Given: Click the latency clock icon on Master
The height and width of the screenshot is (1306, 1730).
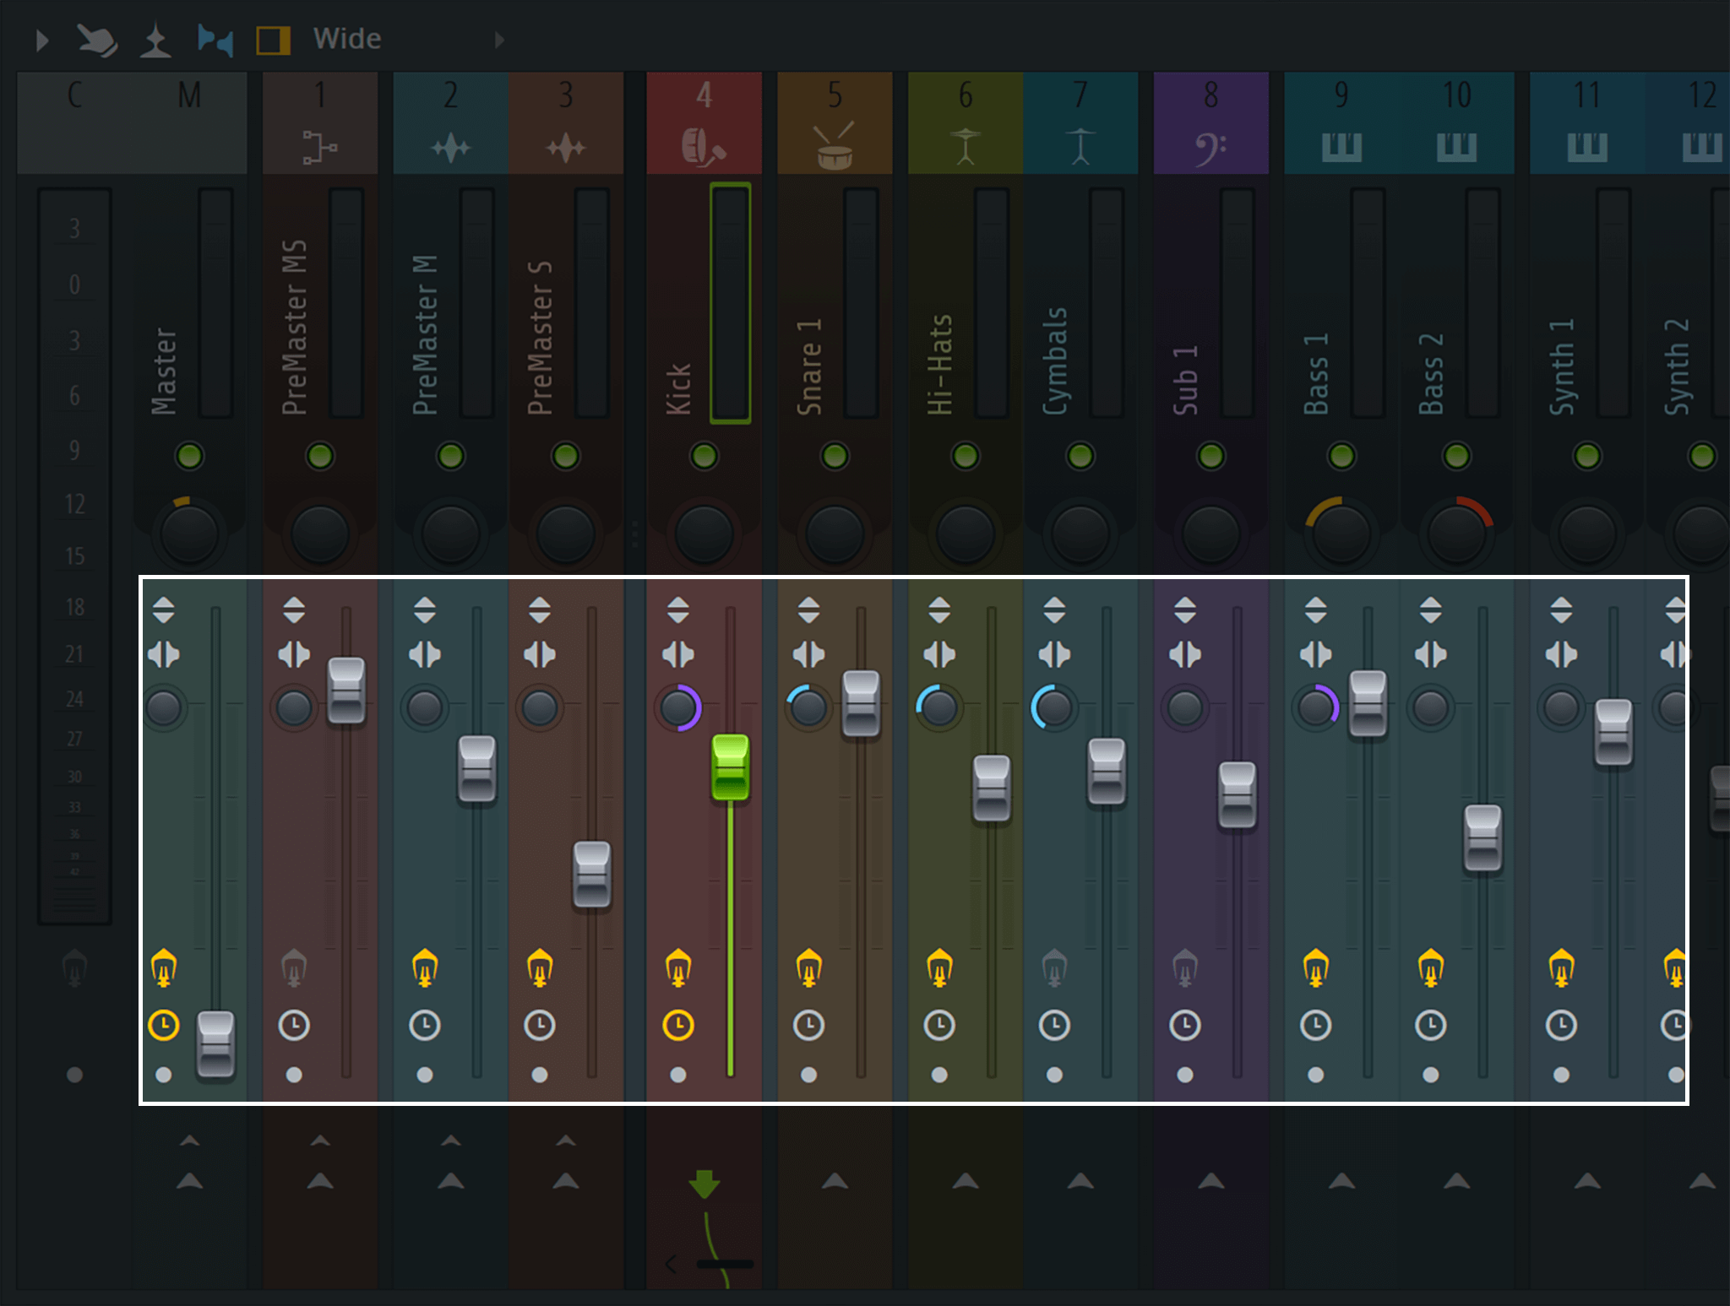Looking at the screenshot, I should point(164,1025).
